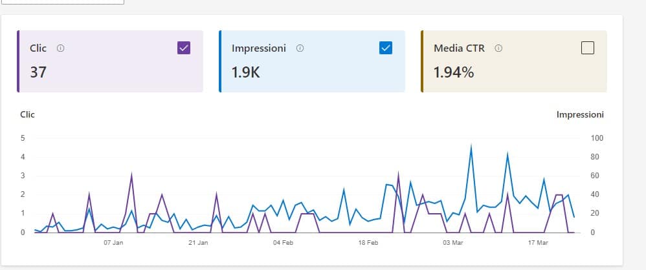Uncheck the Impressioni checkbox

(386, 48)
